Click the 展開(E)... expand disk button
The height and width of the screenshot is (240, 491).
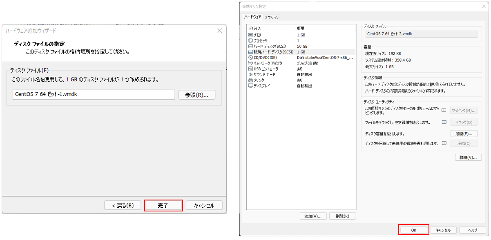[x=464, y=133]
